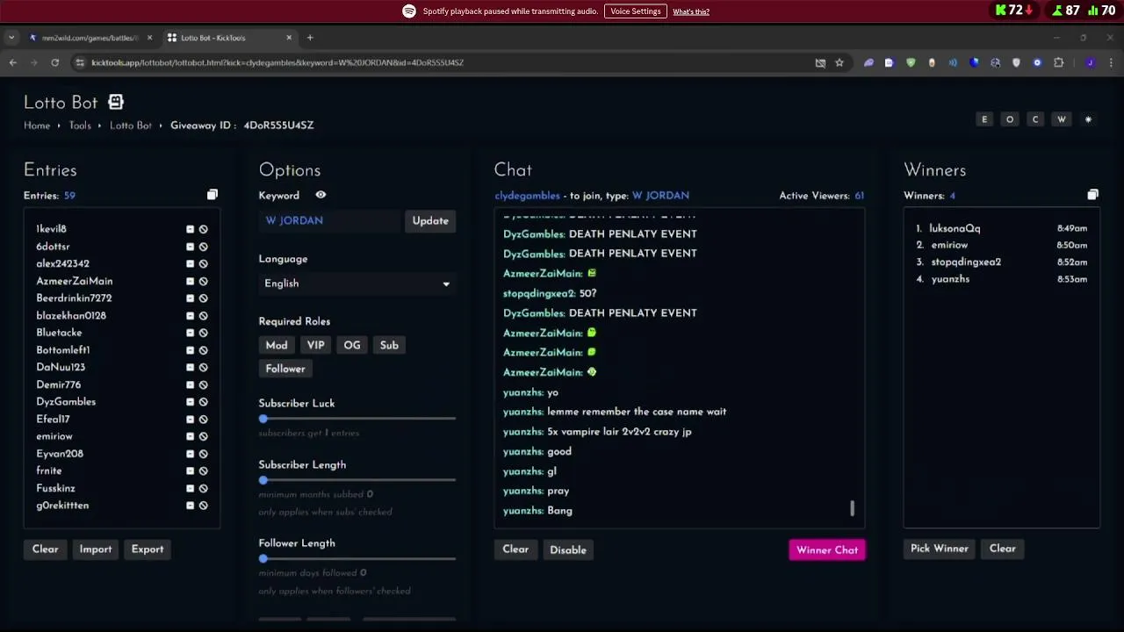Copy the winners list with the copy icon
This screenshot has height=632, width=1124.
pyautogui.click(x=1092, y=195)
